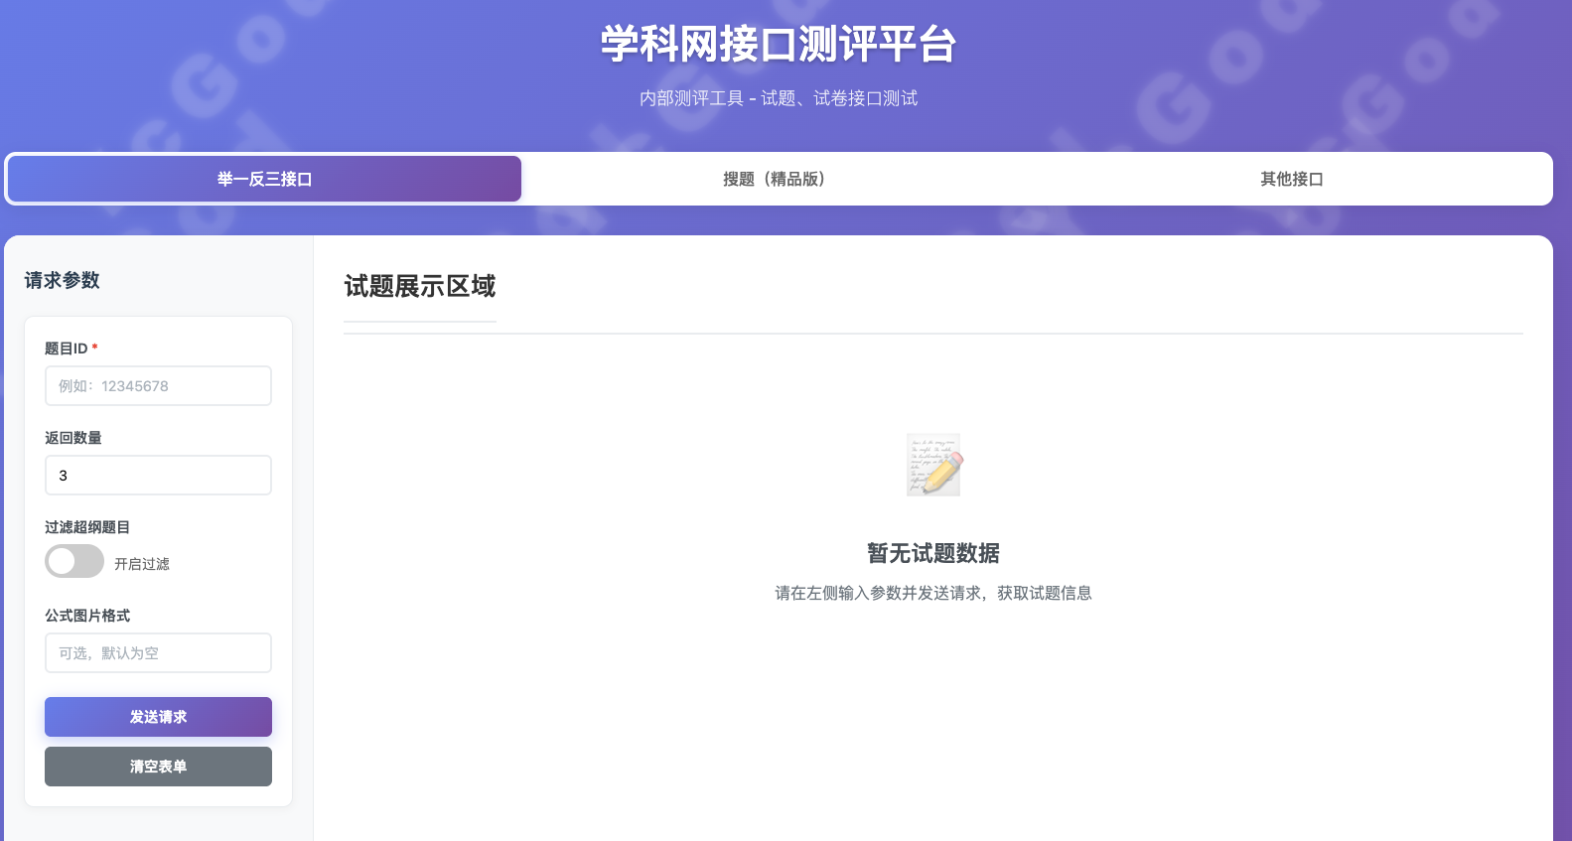Select the 其他接口 tab
The image size is (1572, 841).
[1291, 179]
